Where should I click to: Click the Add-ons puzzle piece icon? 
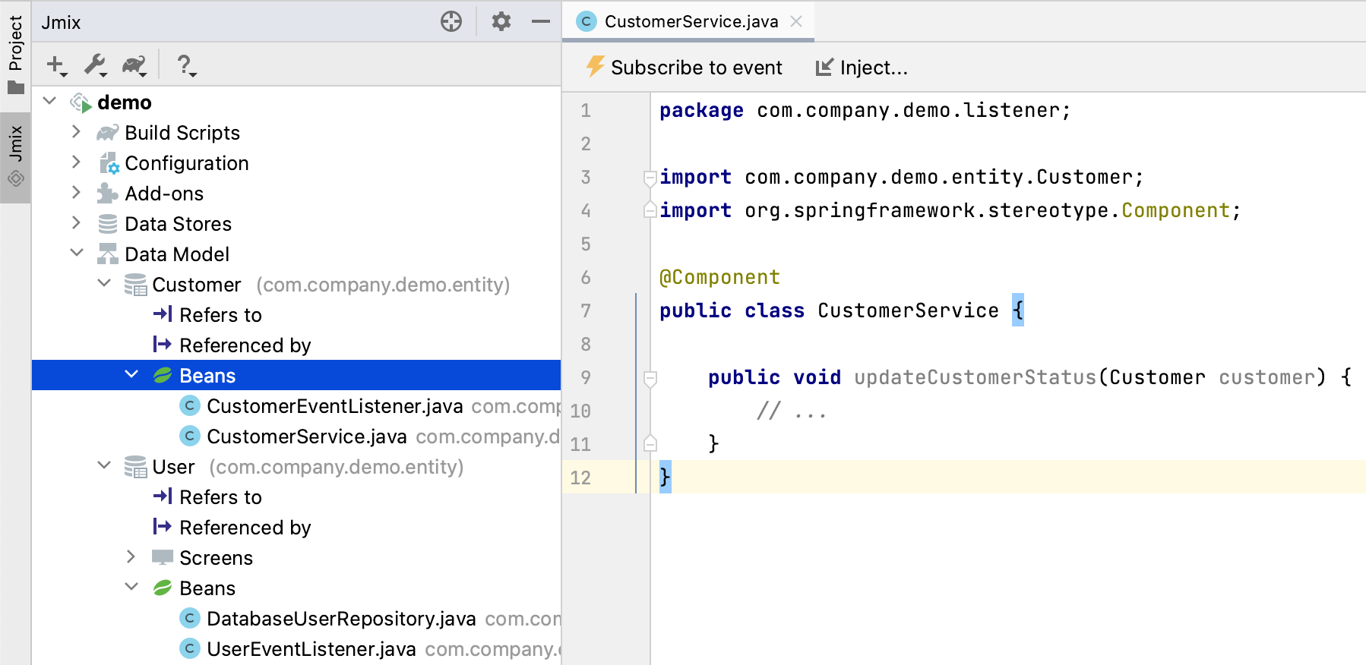[107, 194]
